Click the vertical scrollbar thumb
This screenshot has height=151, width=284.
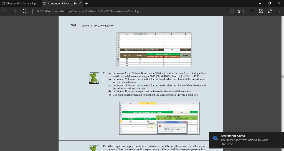tap(283, 76)
